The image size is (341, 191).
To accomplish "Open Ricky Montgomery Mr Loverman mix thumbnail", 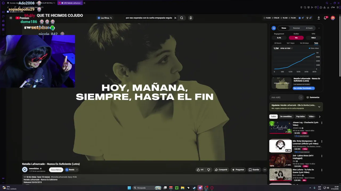I will coord(280,146).
